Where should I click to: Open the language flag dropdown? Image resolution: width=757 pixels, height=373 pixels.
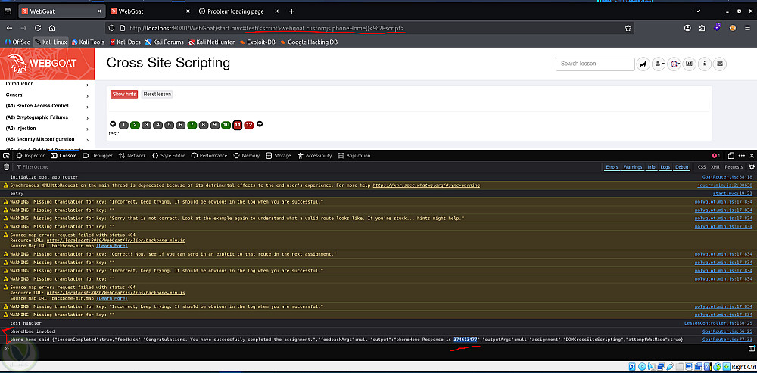(x=674, y=64)
